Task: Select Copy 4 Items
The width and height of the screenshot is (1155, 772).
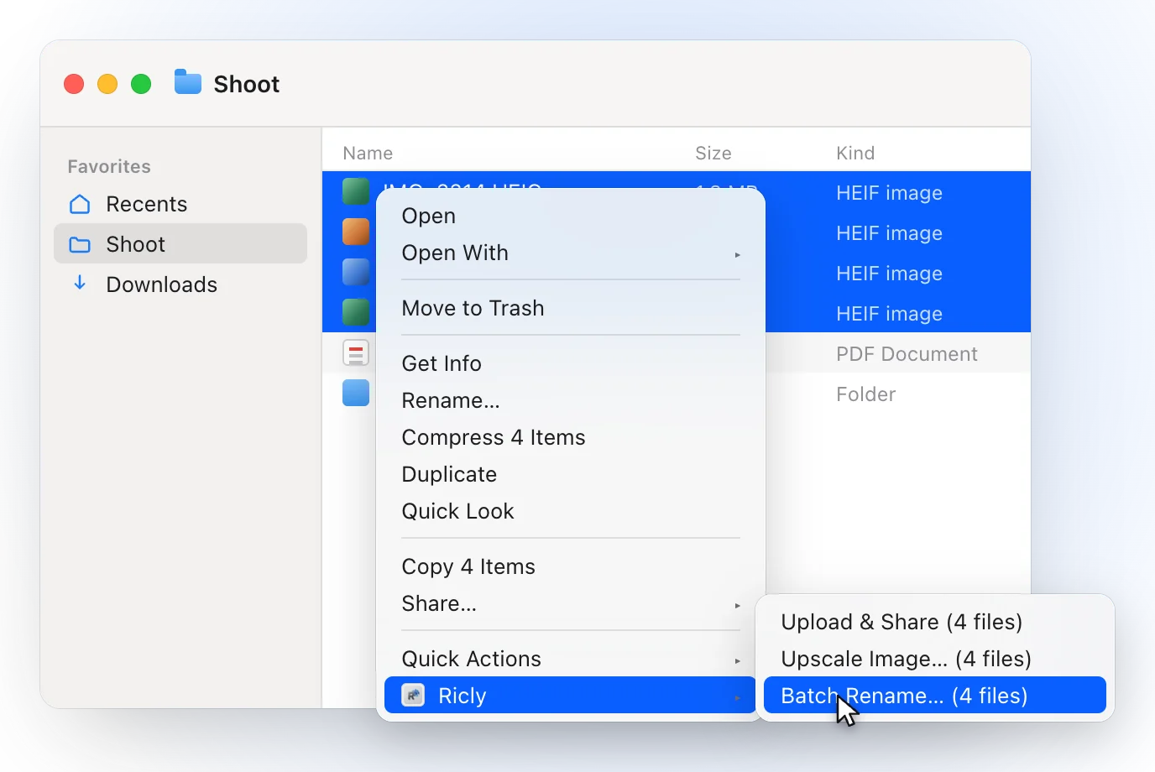Action: (571, 566)
